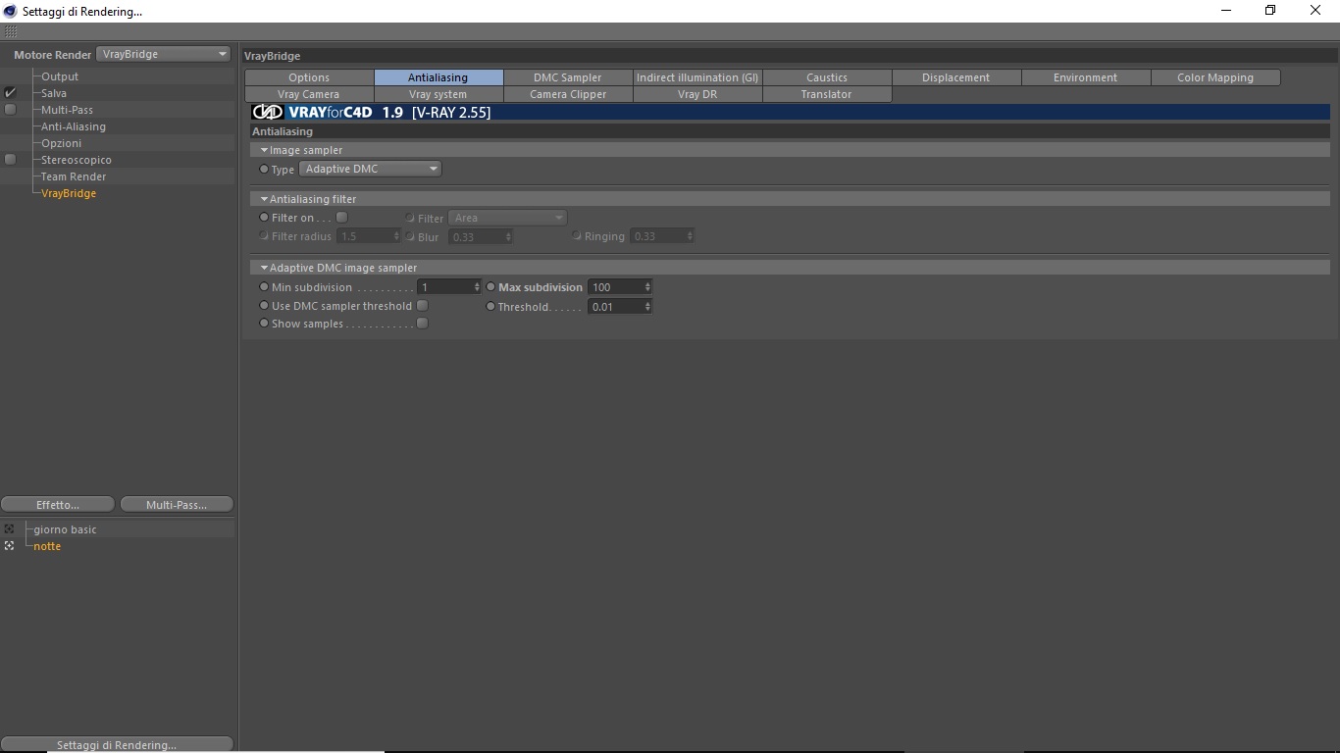This screenshot has width=1340, height=753.
Task: Select Stereoscopico in the settings tree
Action: (77, 160)
